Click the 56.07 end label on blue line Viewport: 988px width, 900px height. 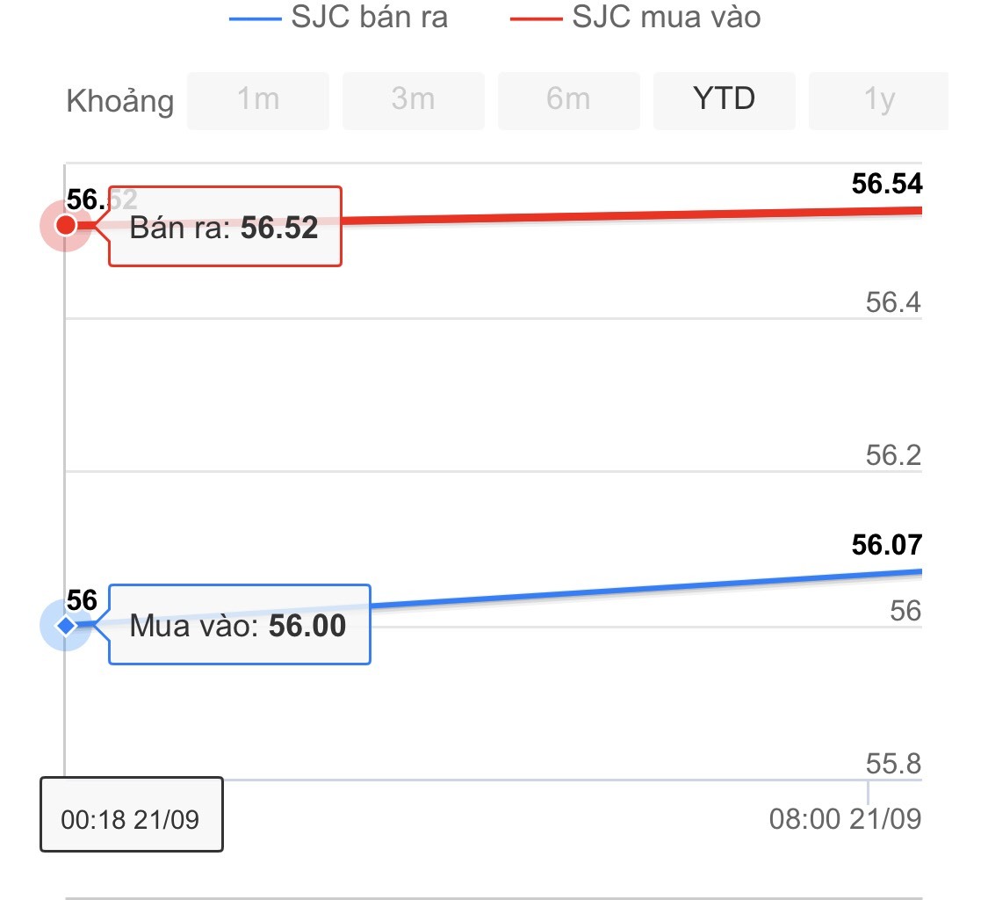click(887, 545)
